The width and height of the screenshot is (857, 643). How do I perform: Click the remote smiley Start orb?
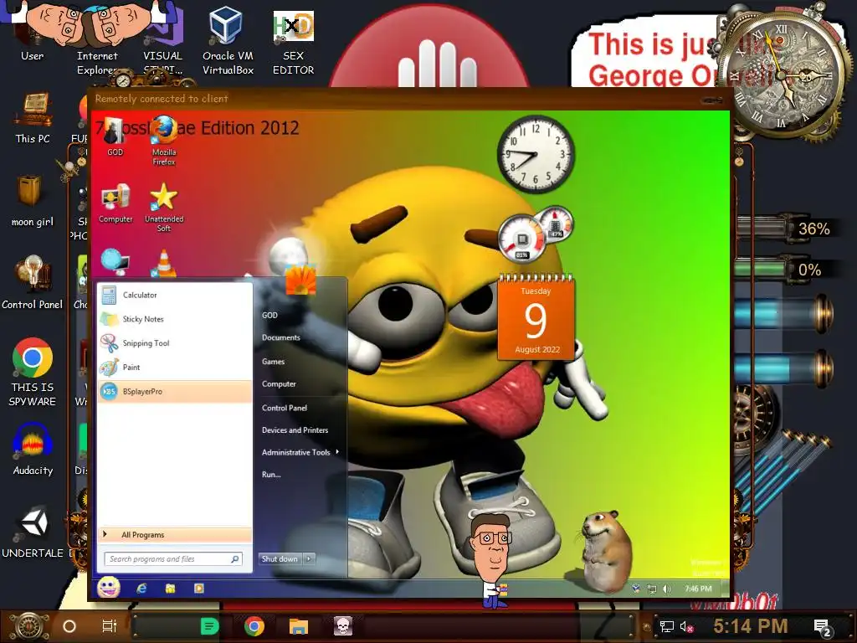pyautogui.click(x=109, y=588)
